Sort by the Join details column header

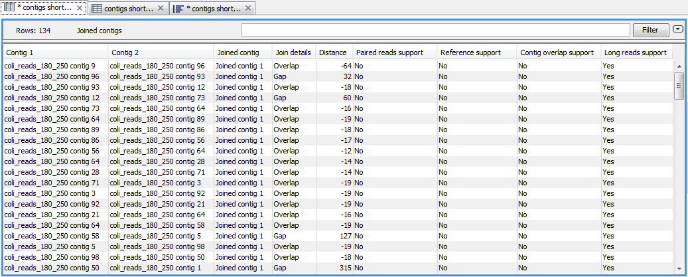click(x=294, y=52)
